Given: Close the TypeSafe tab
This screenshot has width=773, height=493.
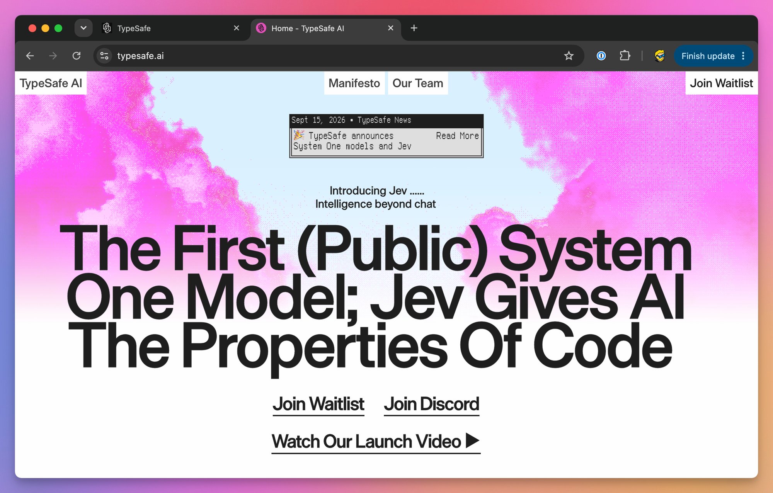Looking at the screenshot, I should (x=237, y=28).
